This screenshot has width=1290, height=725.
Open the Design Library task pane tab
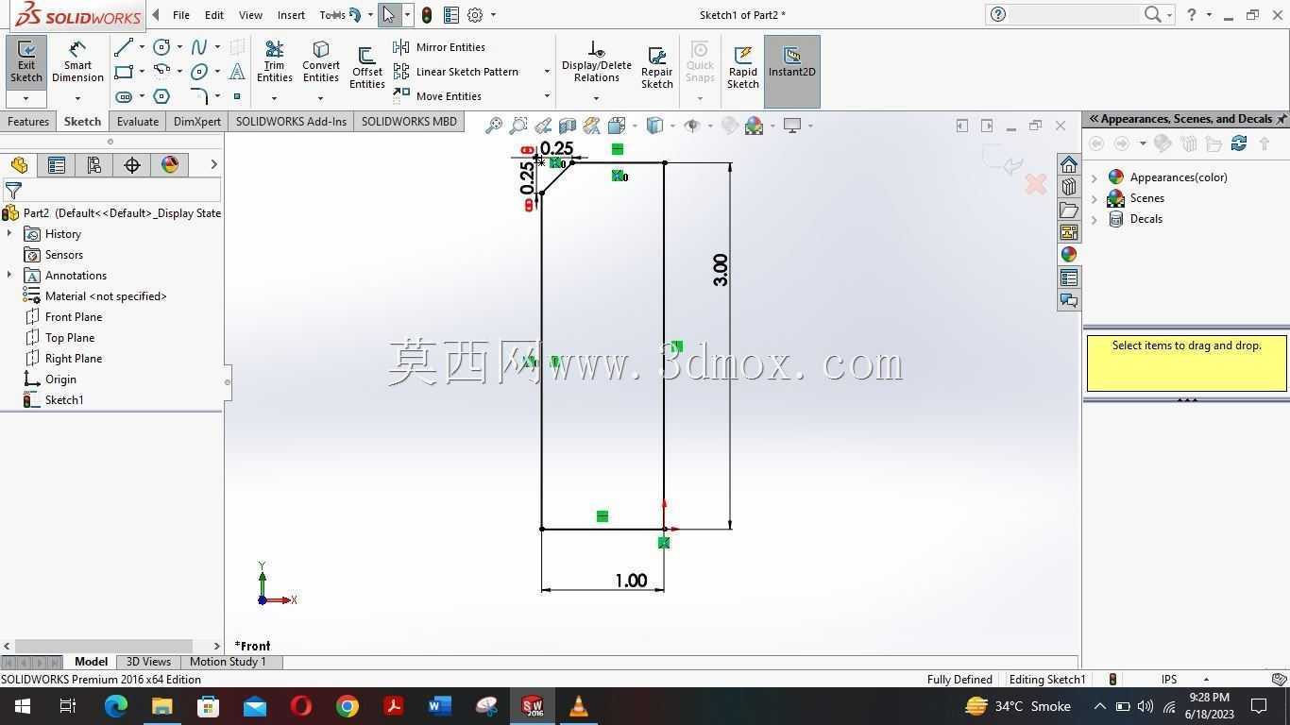click(x=1069, y=187)
